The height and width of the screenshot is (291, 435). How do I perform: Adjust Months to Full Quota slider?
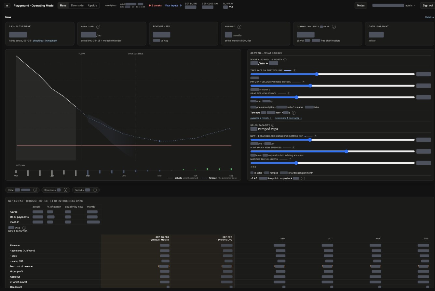[332, 163]
